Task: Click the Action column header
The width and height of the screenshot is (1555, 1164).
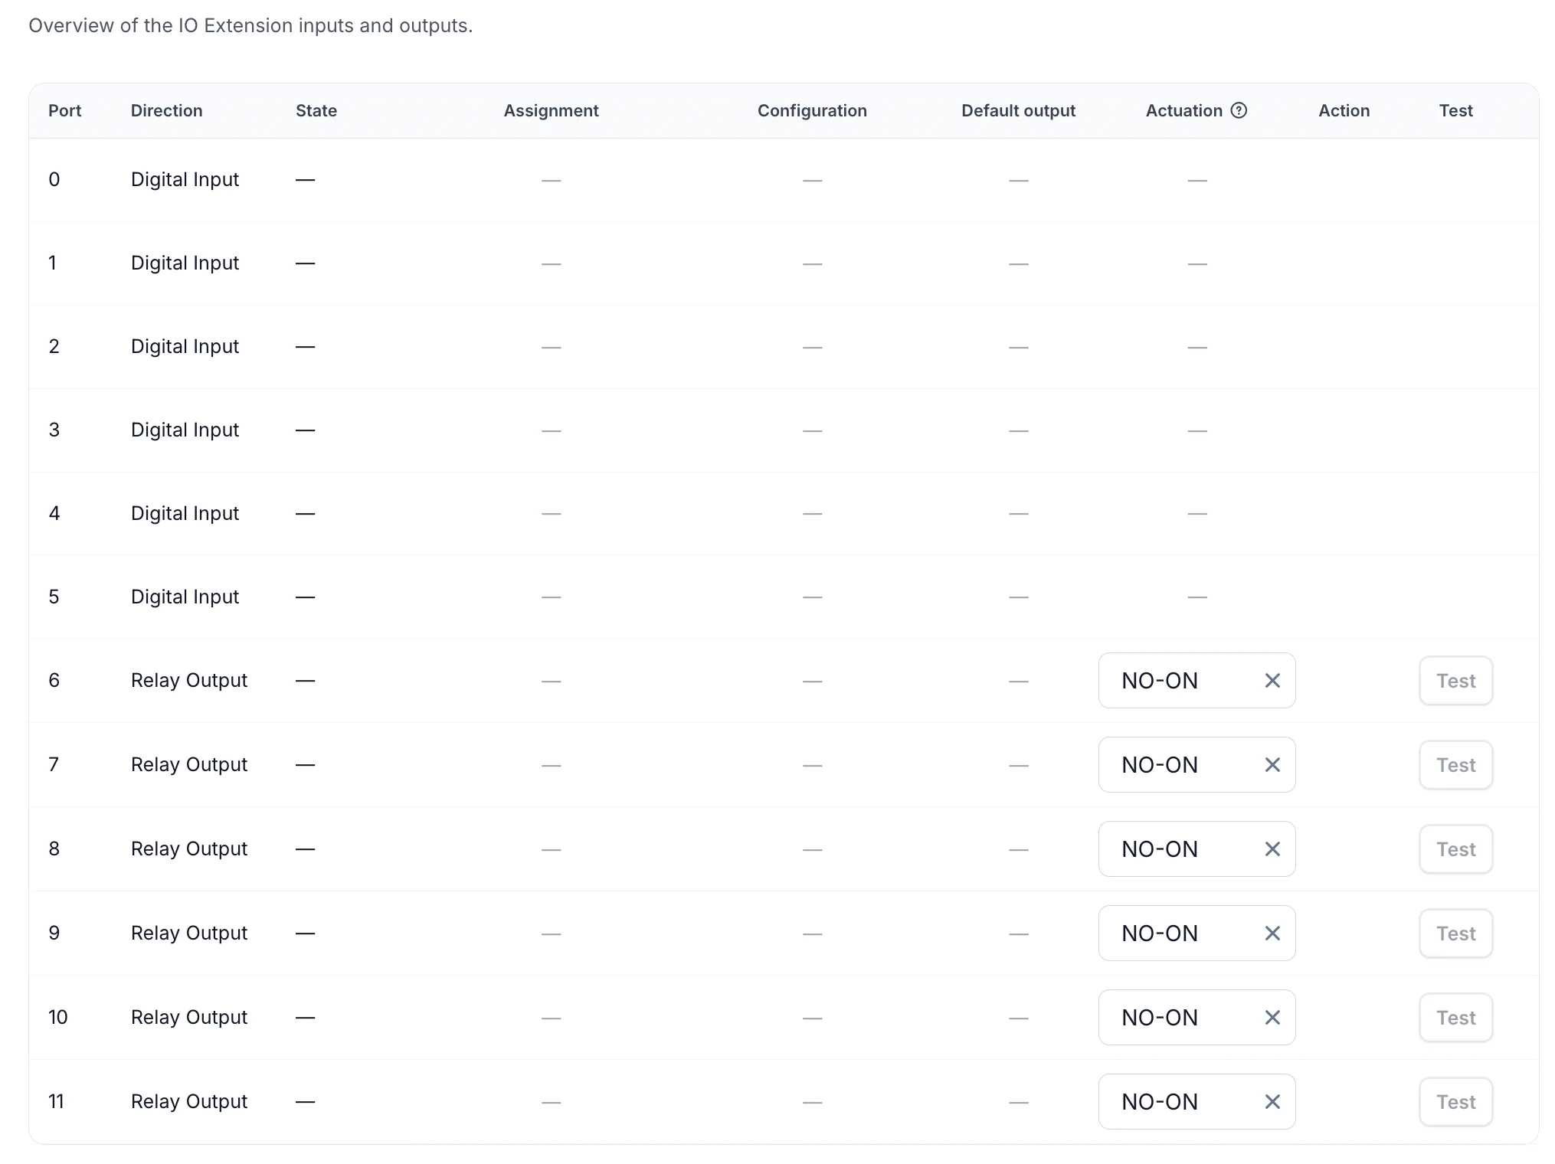Action: [x=1344, y=110]
